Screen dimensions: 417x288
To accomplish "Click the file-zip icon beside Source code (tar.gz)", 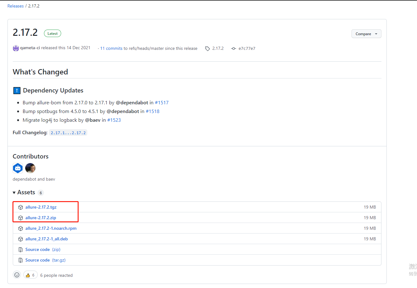I will click(21, 260).
